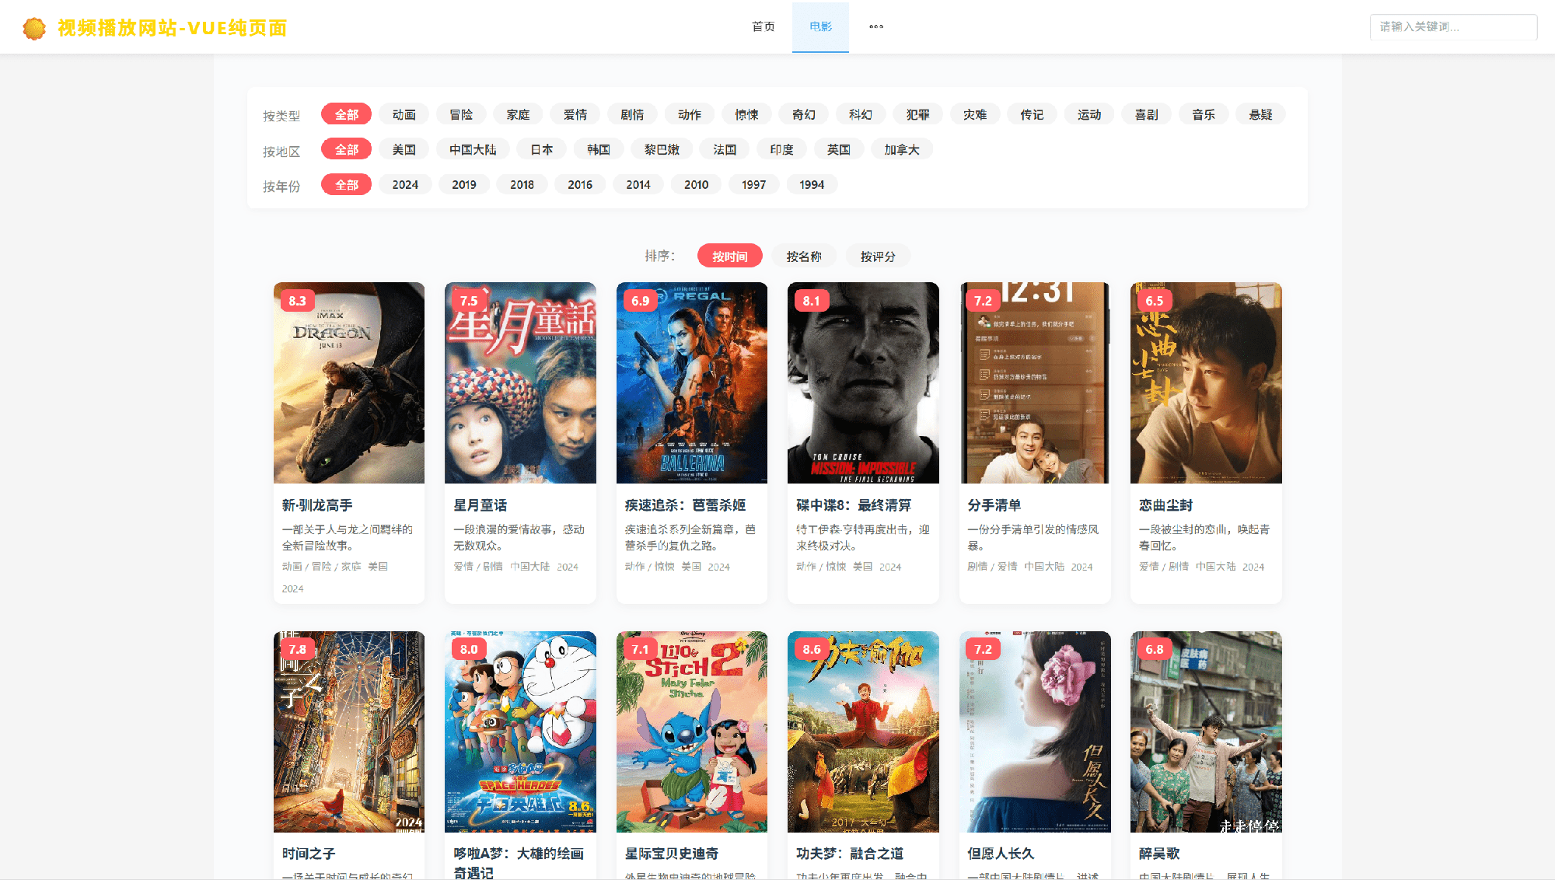
Task: Open the 醉吴歌 movie poster
Action: (1206, 732)
